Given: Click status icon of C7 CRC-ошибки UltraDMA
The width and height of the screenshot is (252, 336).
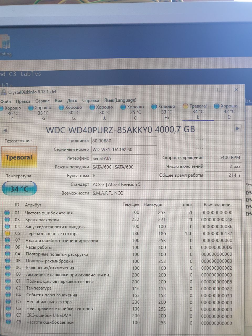Looking at the screenshot, I should coord(8,315).
